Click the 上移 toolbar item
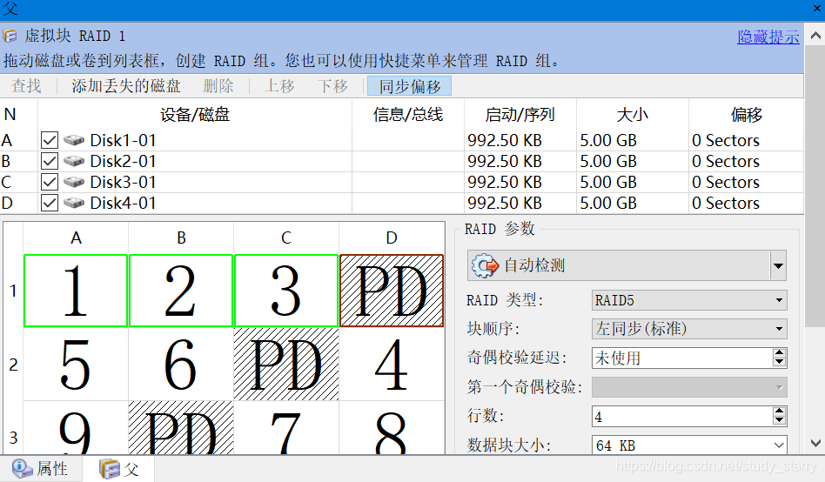 pos(279,86)
